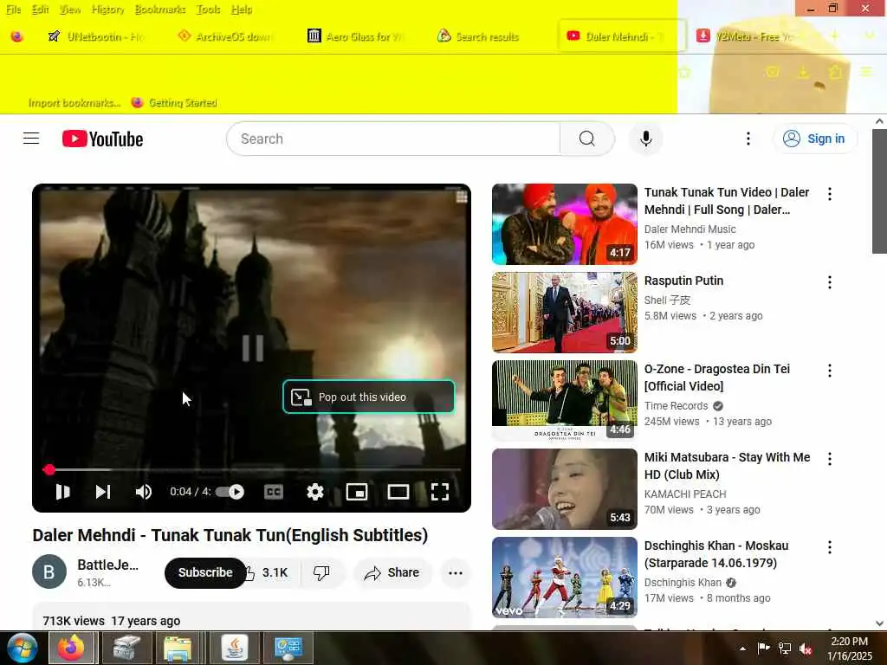Open Java app in the taskbar

click(234, 648)
